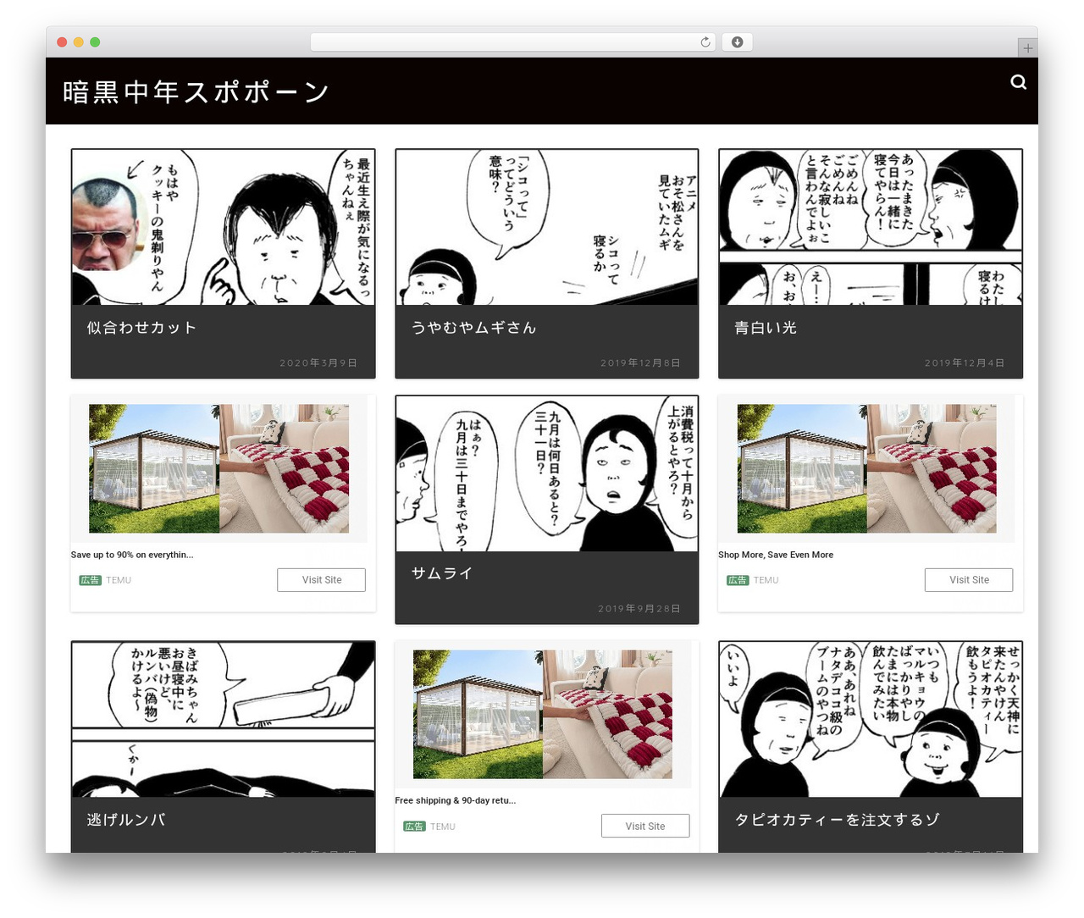This screenshot has height=918, width=1084.
Task: Click the TEMU label under the "Free shipping" ad
Action: 443,827
